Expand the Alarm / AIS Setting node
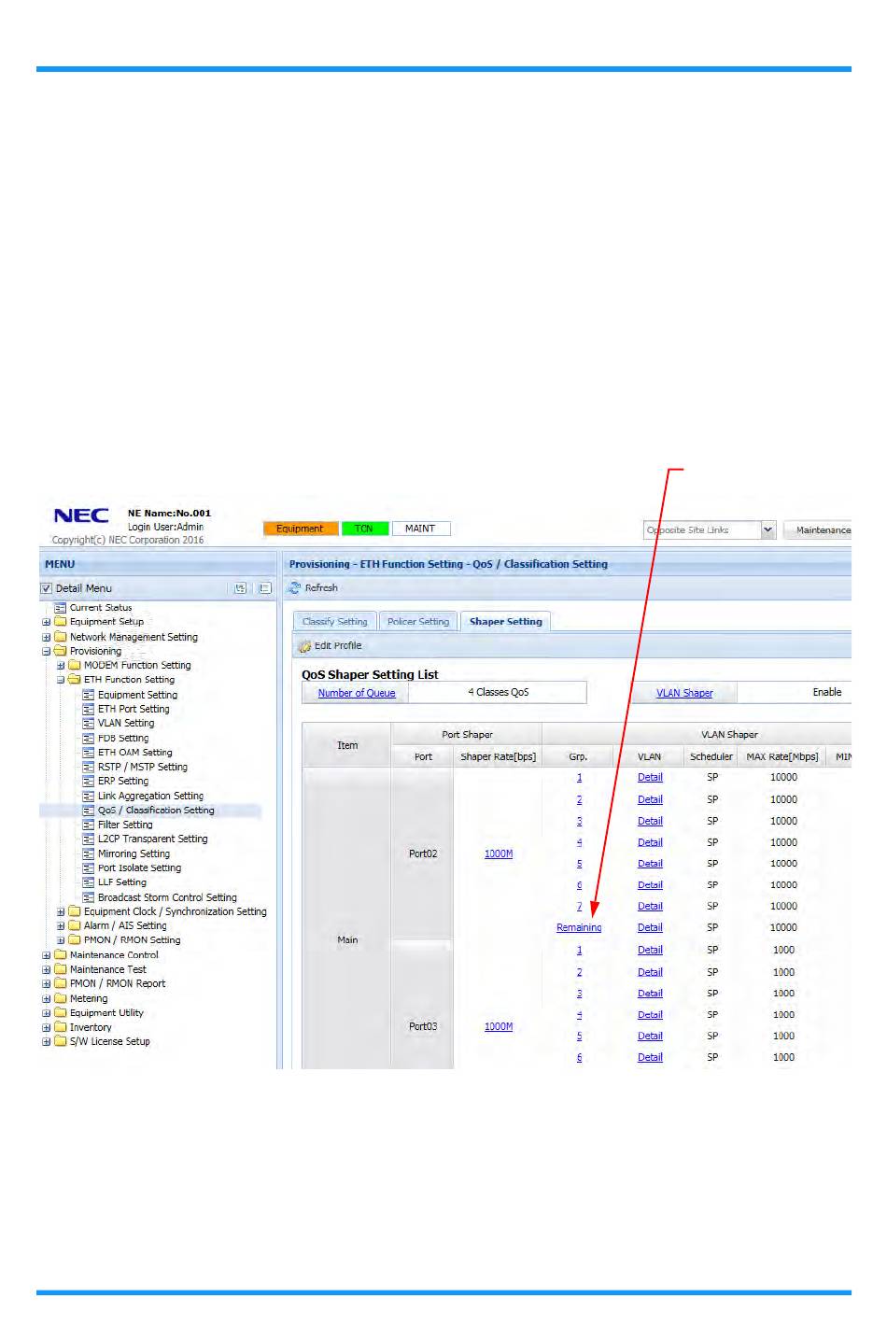This screenshot has height=1326, width=887. (x=61, y=926)
